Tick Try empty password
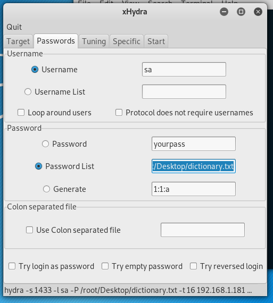The width and height of the screenshot is (273, 303). pyautogui.click(x=105, y=266)
